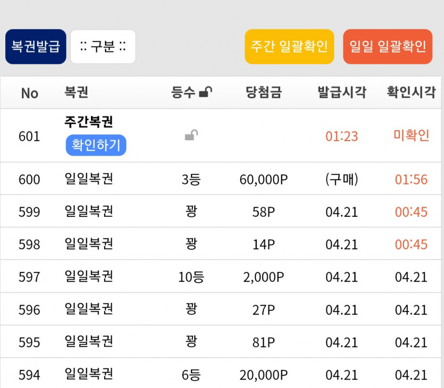Click the 14P prize cell

[264, 244]
